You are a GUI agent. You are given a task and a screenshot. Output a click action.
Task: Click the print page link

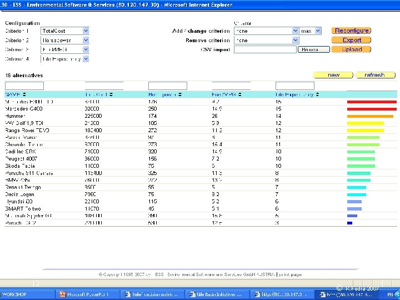tap(291, 274)
